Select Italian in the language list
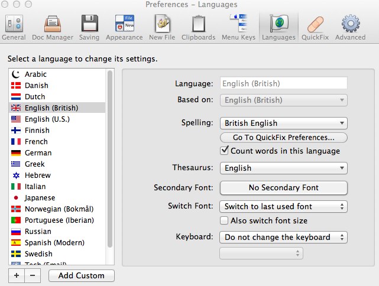 point(57,187)
